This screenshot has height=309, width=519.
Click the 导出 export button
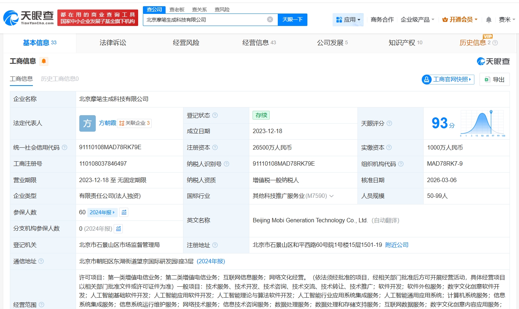[x=494, y=79]
